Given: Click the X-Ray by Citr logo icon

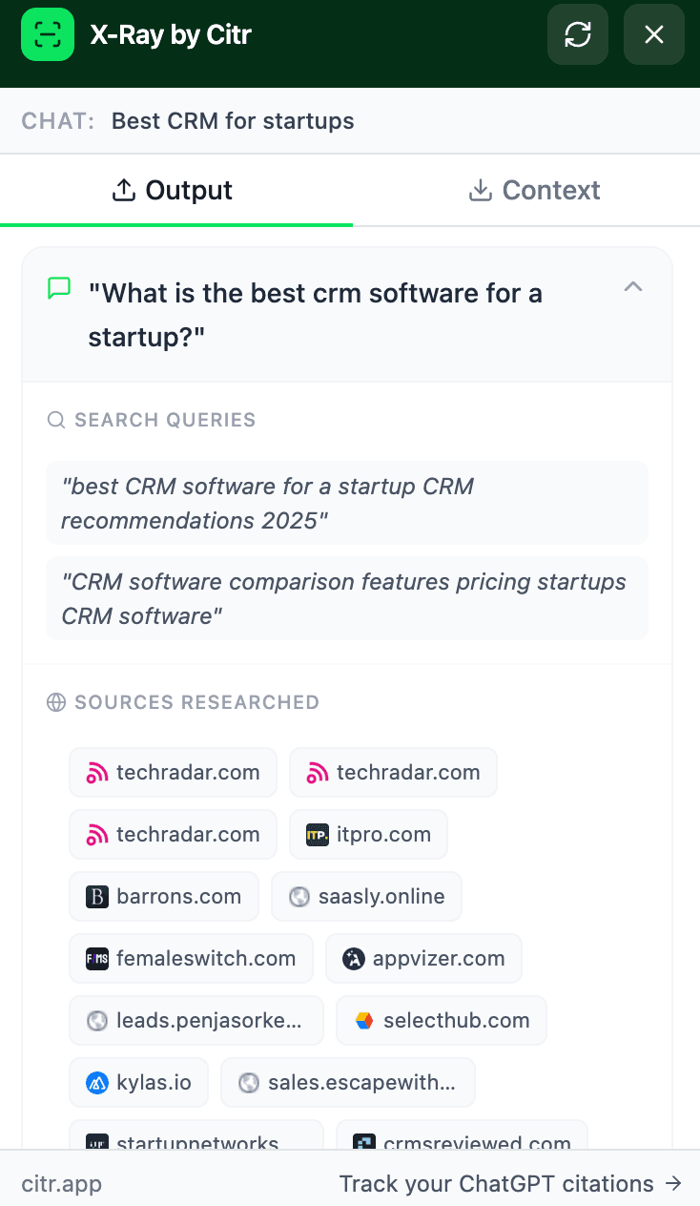Looking at the screenshot, I should pyautogui.click(x=48, y=34).
